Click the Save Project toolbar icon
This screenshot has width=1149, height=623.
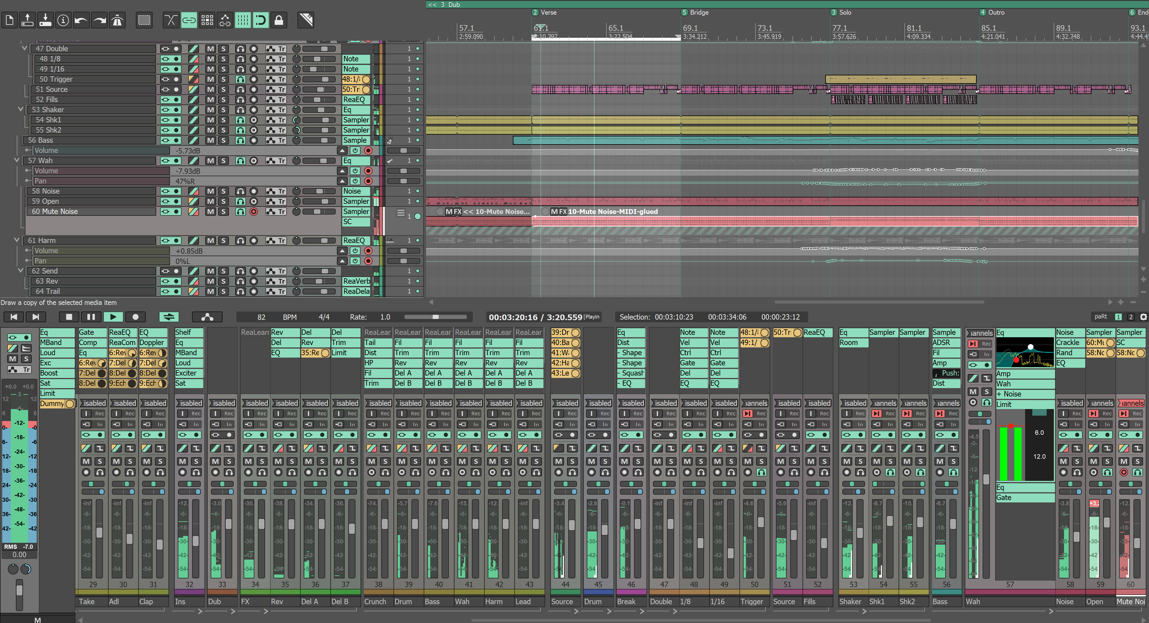tap(45, 20)
